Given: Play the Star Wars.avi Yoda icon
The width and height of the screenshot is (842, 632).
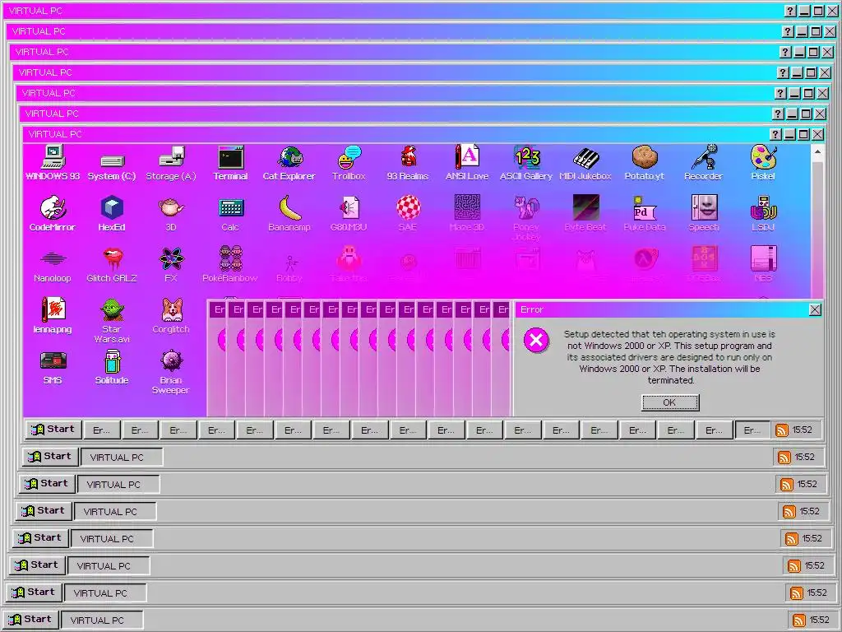Looking at the screenshot, I should [x=112, y=321].
